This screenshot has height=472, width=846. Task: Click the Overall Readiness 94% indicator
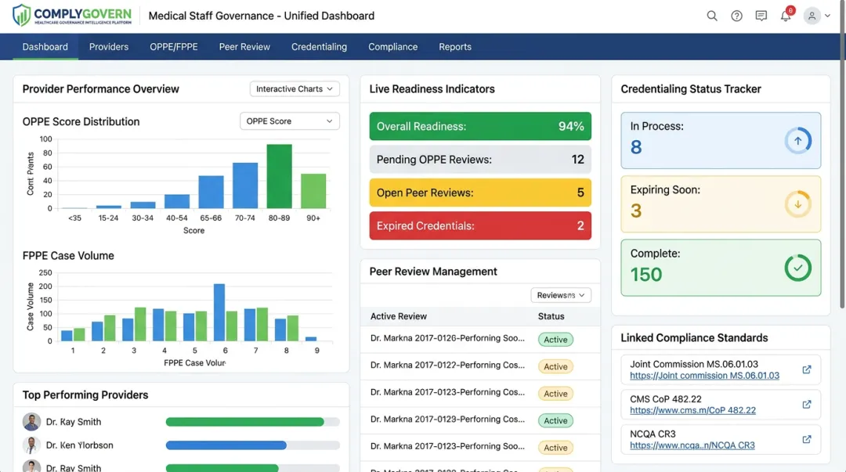pos(480,126)
